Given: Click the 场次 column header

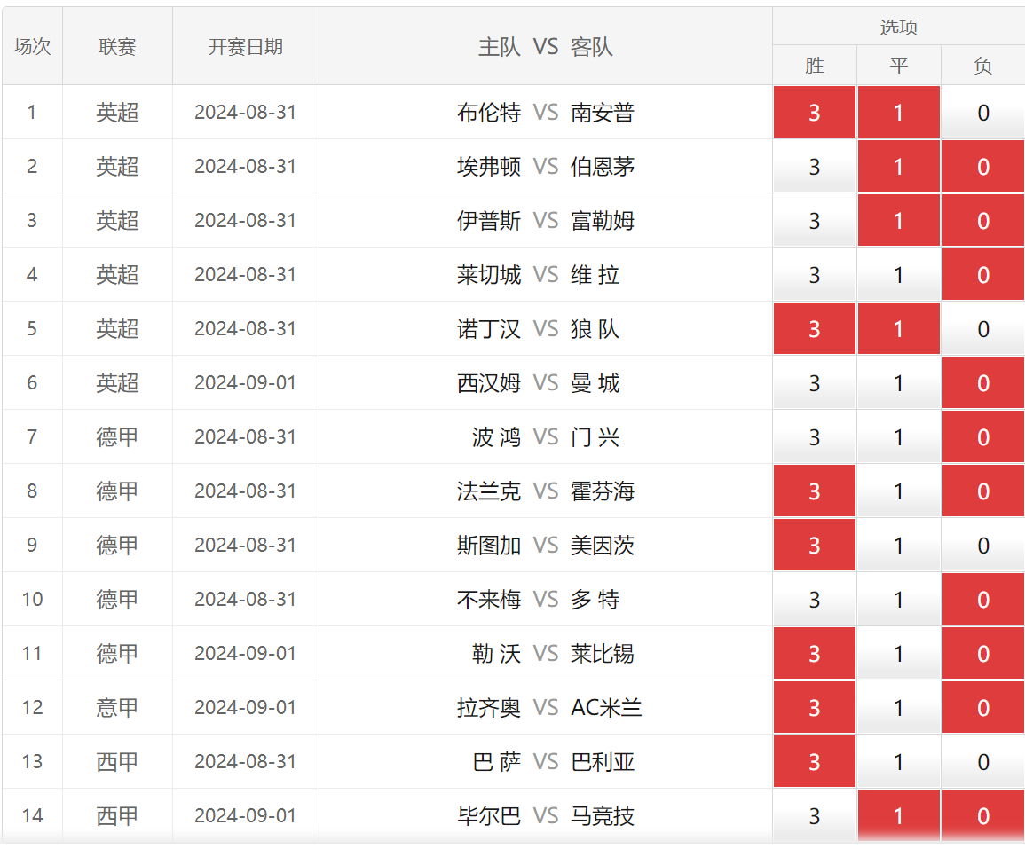Looking at the screenshot, I should 32,46.
